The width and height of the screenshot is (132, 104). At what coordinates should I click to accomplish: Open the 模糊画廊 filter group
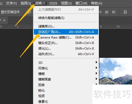point(66,79)
